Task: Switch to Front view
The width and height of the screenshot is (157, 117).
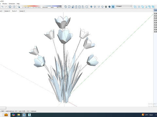Action: [x=73, y=7]
